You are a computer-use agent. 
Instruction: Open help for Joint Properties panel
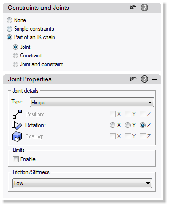145,79
